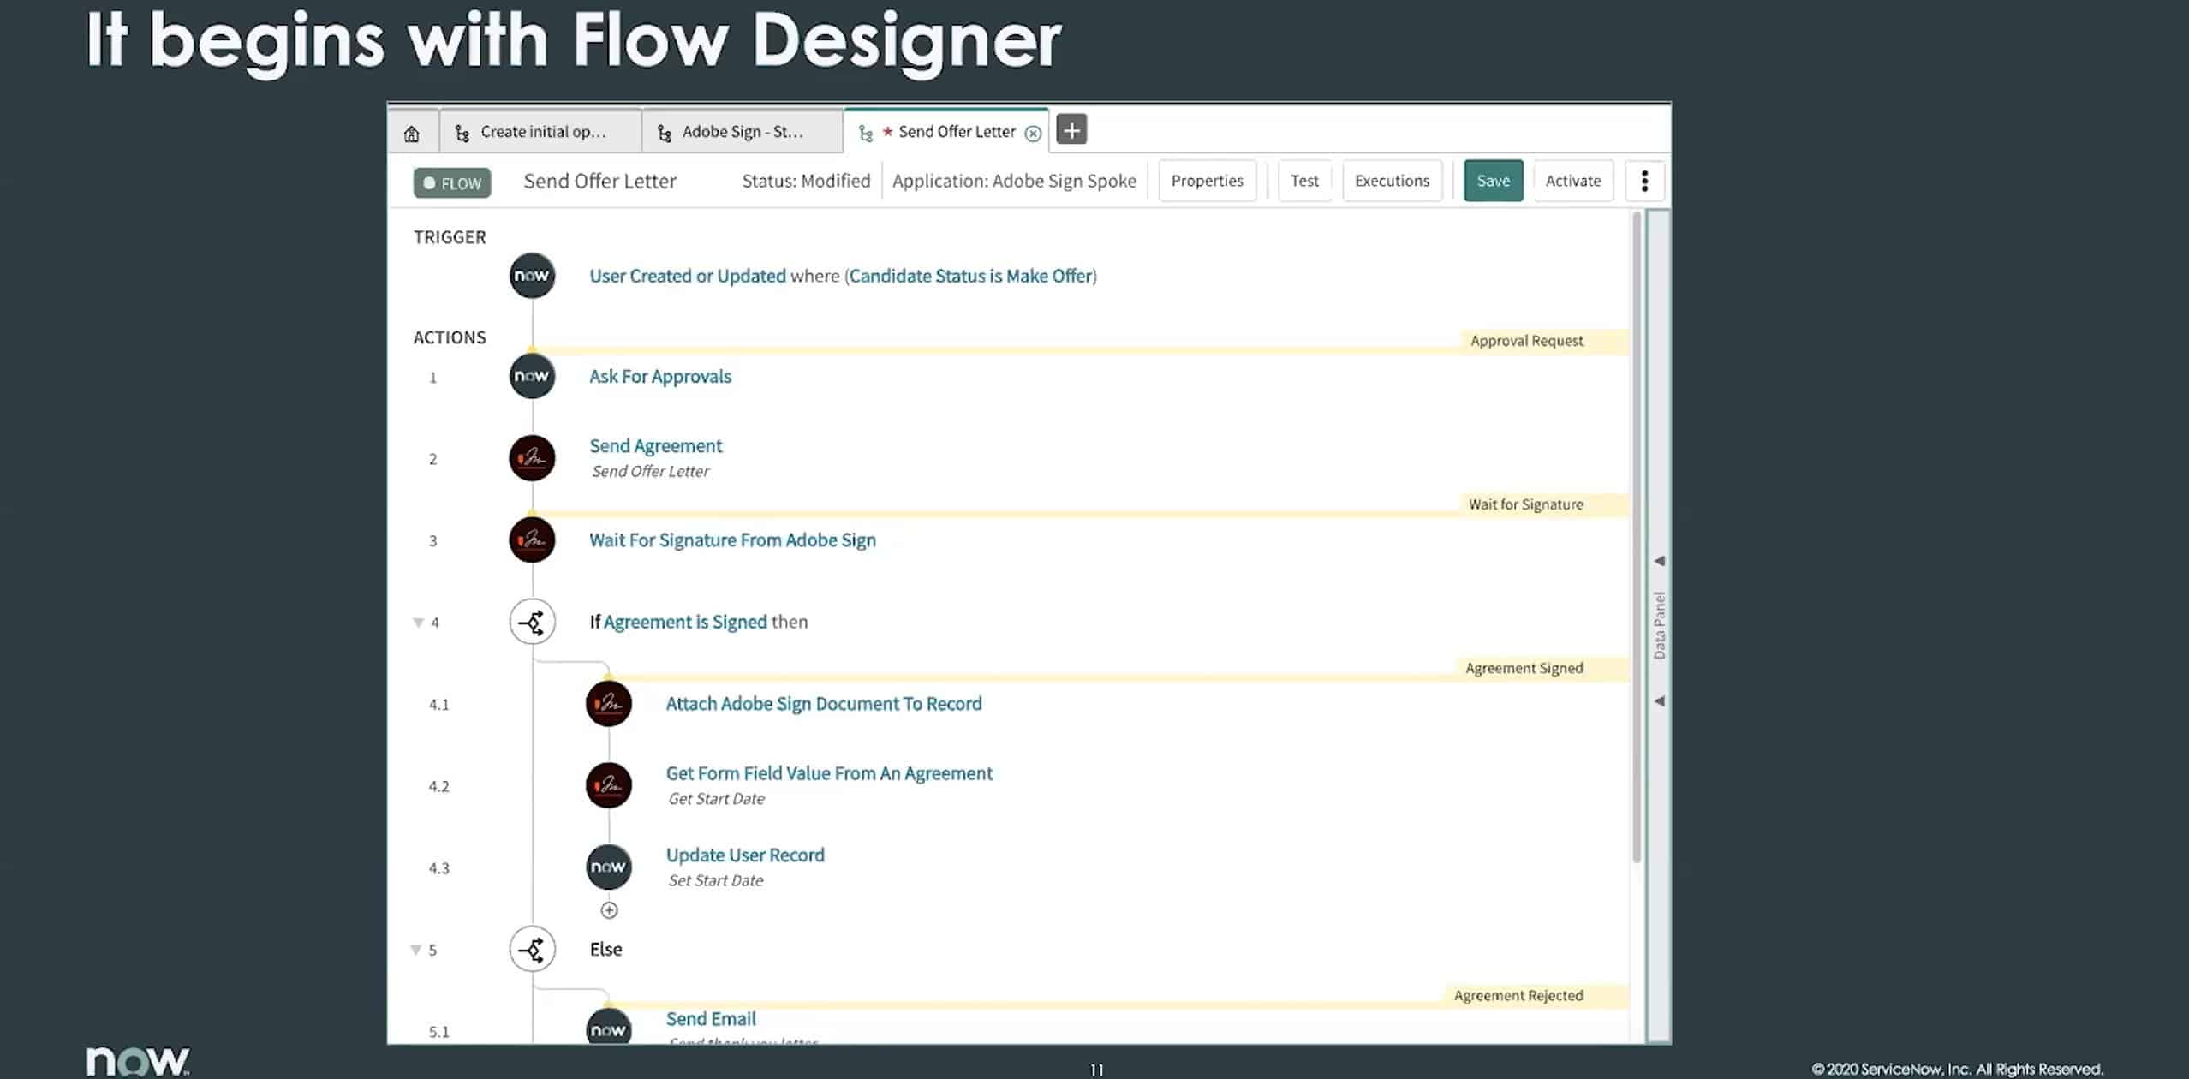Viewport: 2189px width, 1079px height.
Task: Click the FLOW badge in the header
Action: (x=452, y=182)
